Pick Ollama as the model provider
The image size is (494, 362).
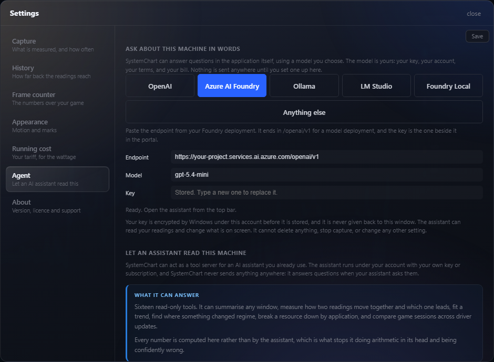tap(304, 86)
